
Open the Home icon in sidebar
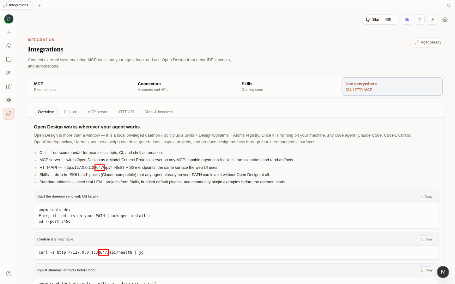9,46
